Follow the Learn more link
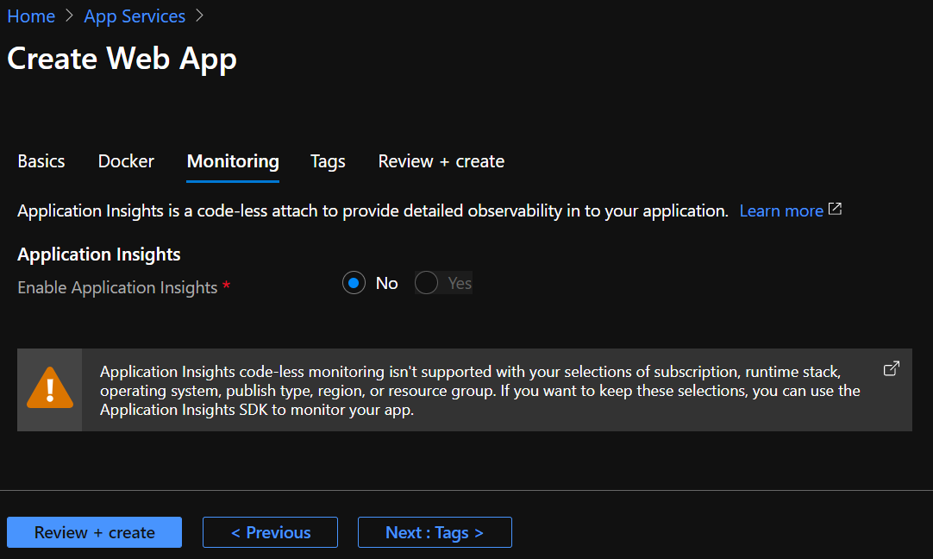 click(x=781, y=210)
